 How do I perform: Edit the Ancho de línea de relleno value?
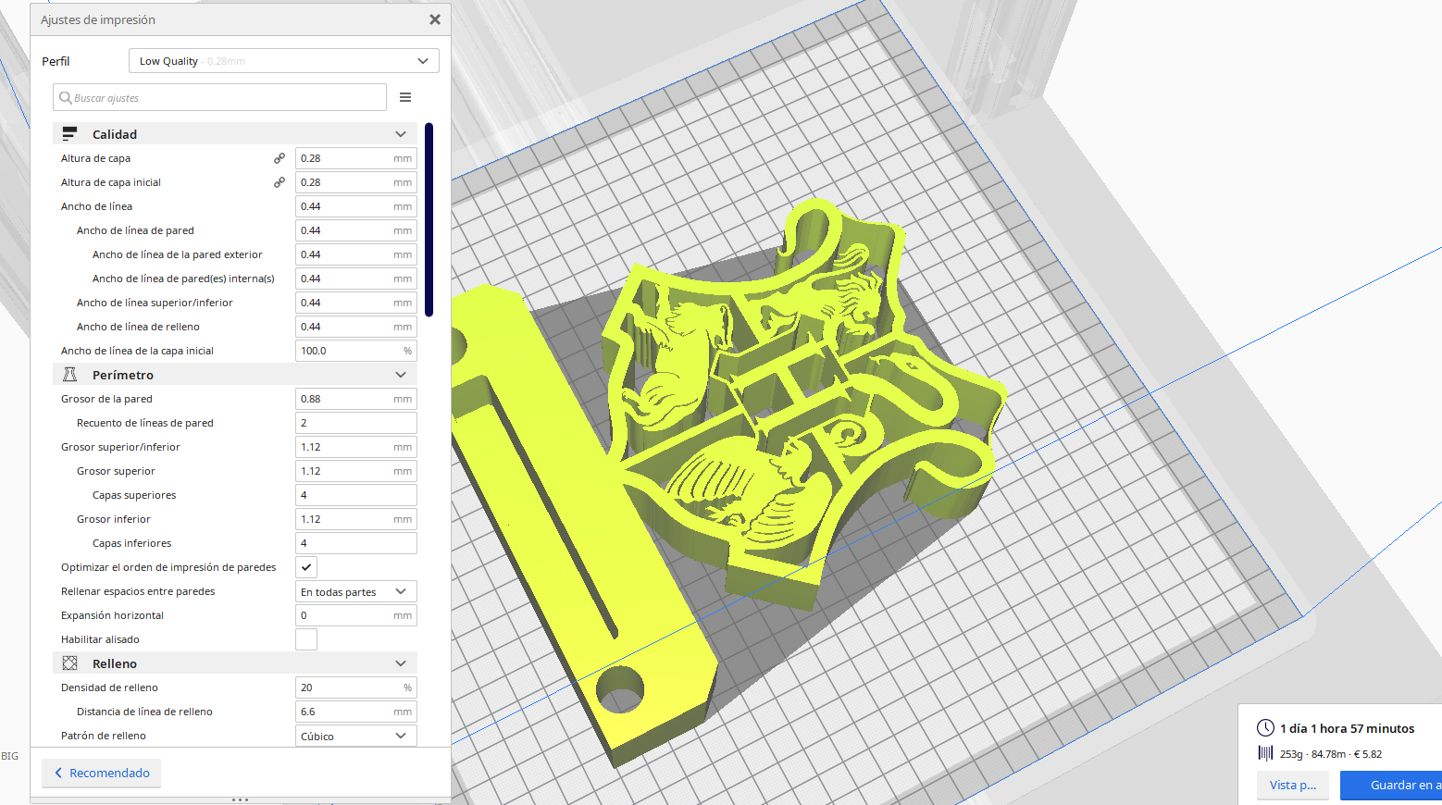pos(356,327)
